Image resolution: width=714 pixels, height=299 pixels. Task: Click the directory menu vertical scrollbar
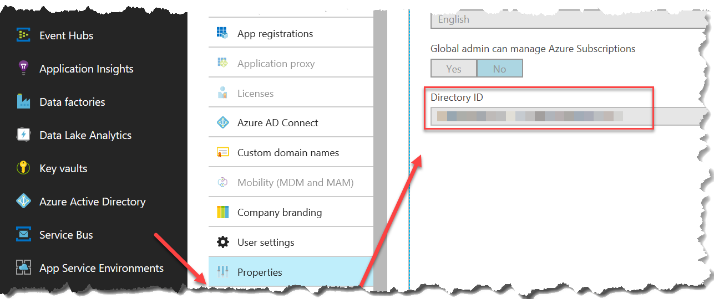pos(380,149)
